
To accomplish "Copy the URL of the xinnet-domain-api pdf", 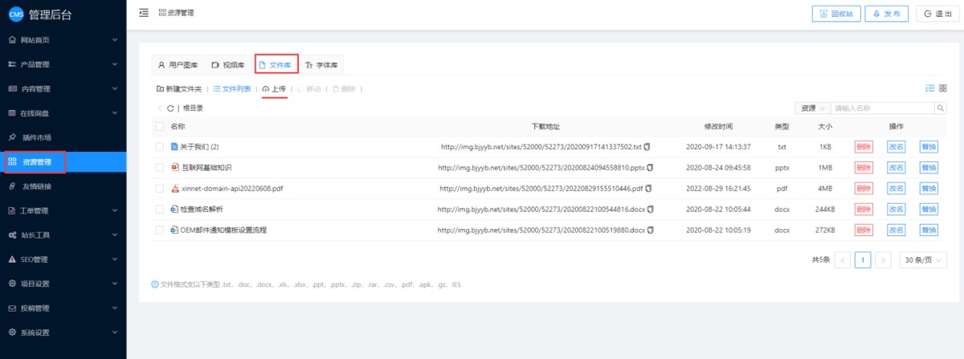I will pyautogui.click(x=648, y=189).
